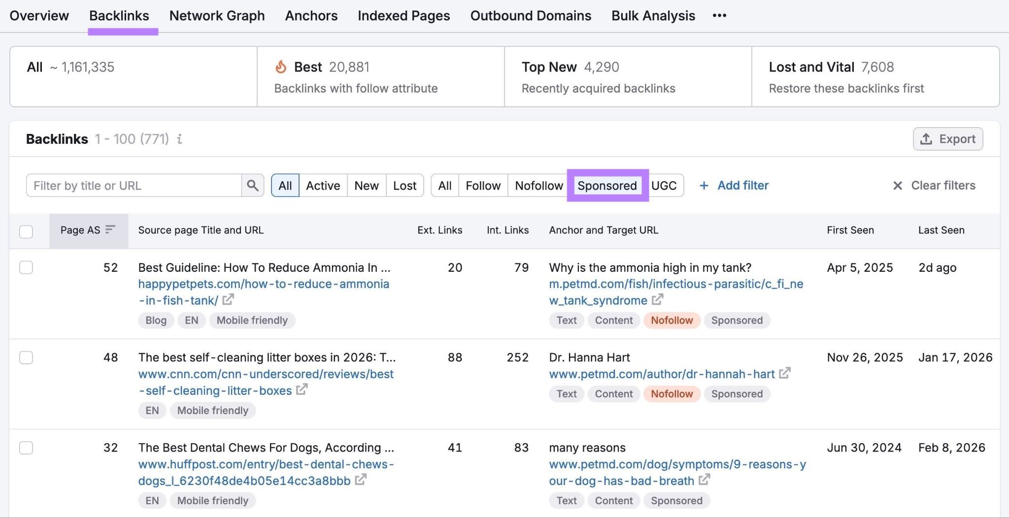Open the Network Graph tab
Viewport: 1009px width, 518px height.
click(216, 15)
